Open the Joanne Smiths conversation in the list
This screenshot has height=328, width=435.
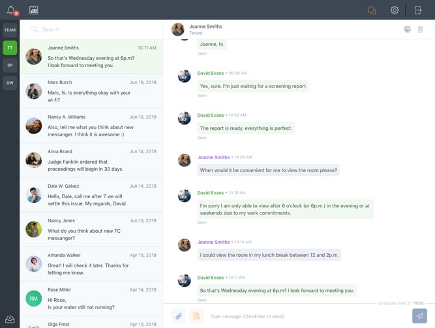[91, 56]
